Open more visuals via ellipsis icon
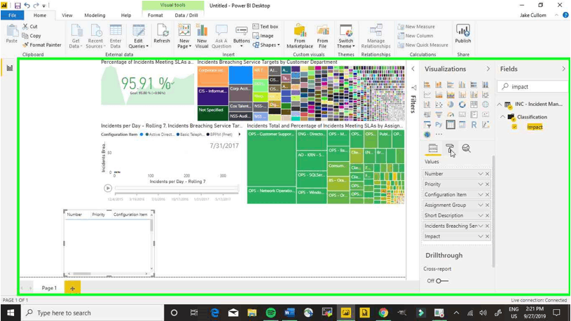This screenshot has height=321, width=571. 439,135
